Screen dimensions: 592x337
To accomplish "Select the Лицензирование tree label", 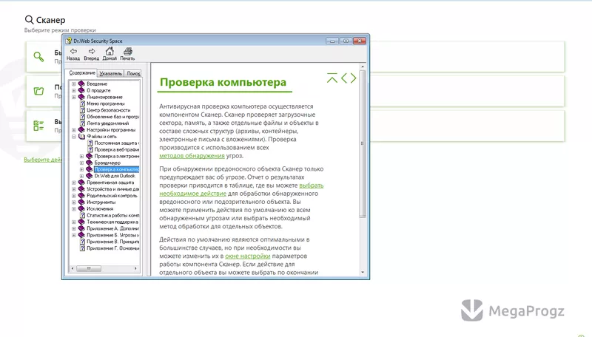I will click(x=104, y=97).
